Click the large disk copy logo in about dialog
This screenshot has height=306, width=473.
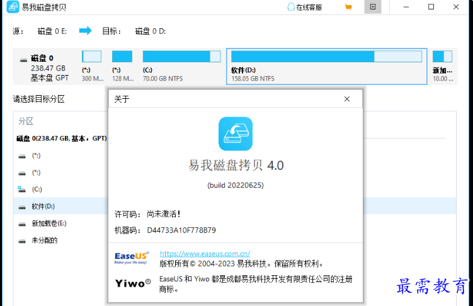pos(236,134)
